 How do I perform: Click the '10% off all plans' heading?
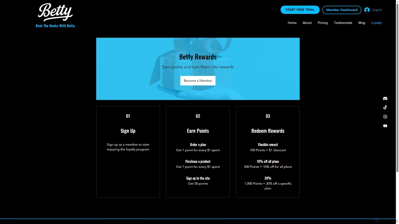(x=268, y=161)
